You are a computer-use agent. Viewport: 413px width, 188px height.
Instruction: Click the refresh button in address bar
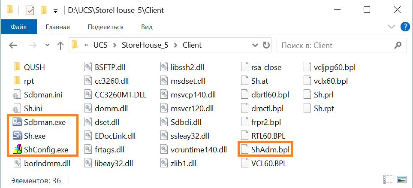pos(266,45)
